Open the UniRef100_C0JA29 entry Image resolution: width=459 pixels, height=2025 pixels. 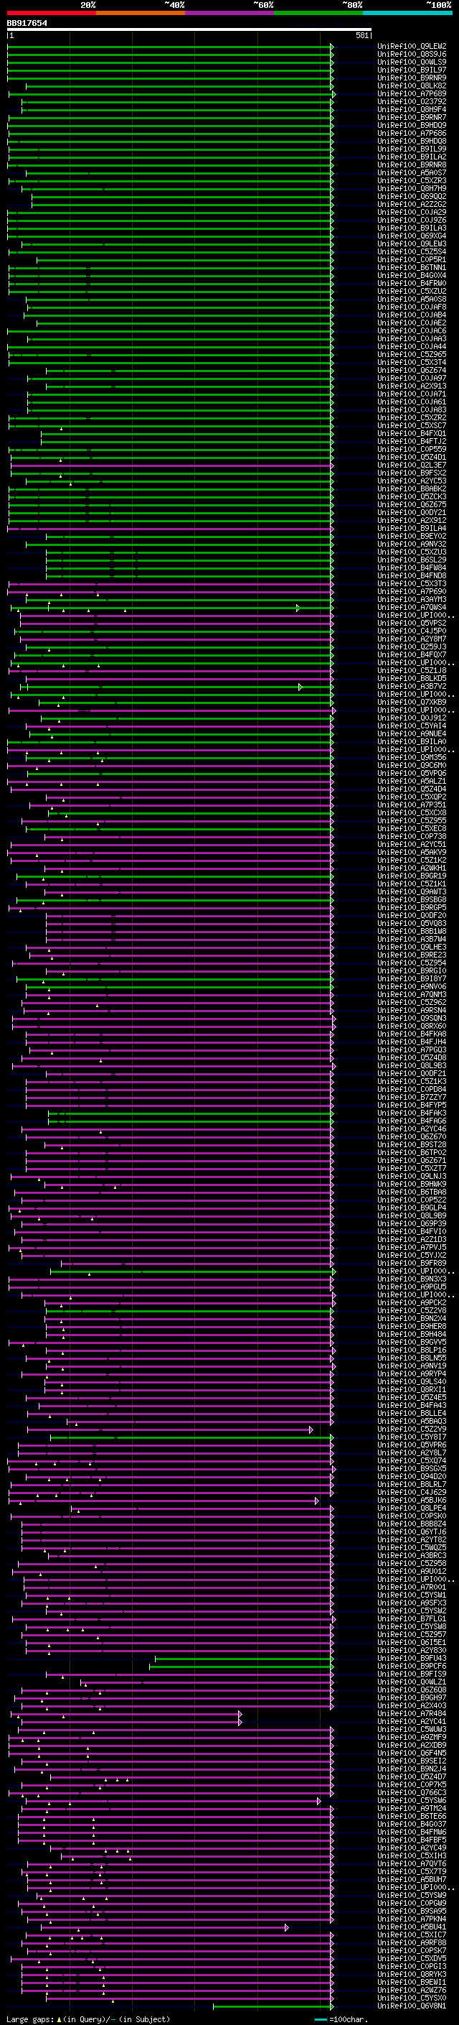point(412,212)
